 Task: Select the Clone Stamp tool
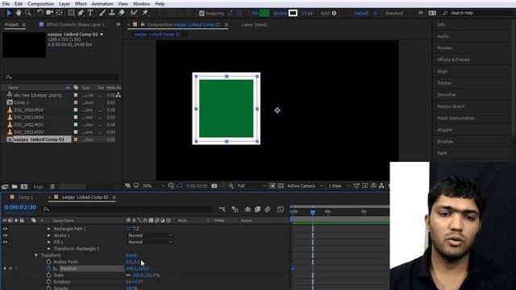pyautogui.click(x=112, y=13)
